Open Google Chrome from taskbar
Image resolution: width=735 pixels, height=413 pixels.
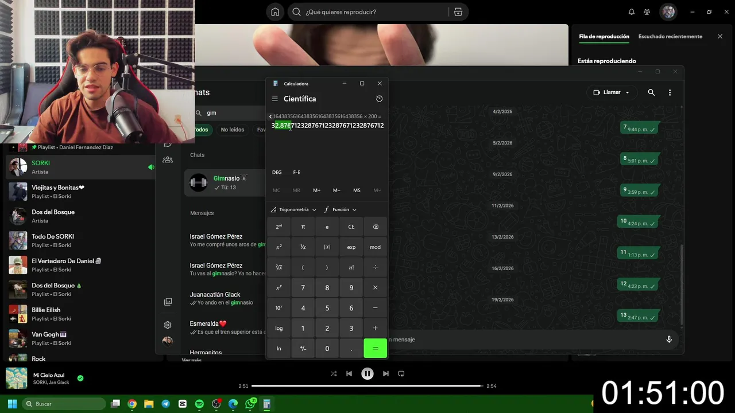[x=132, y=404]
